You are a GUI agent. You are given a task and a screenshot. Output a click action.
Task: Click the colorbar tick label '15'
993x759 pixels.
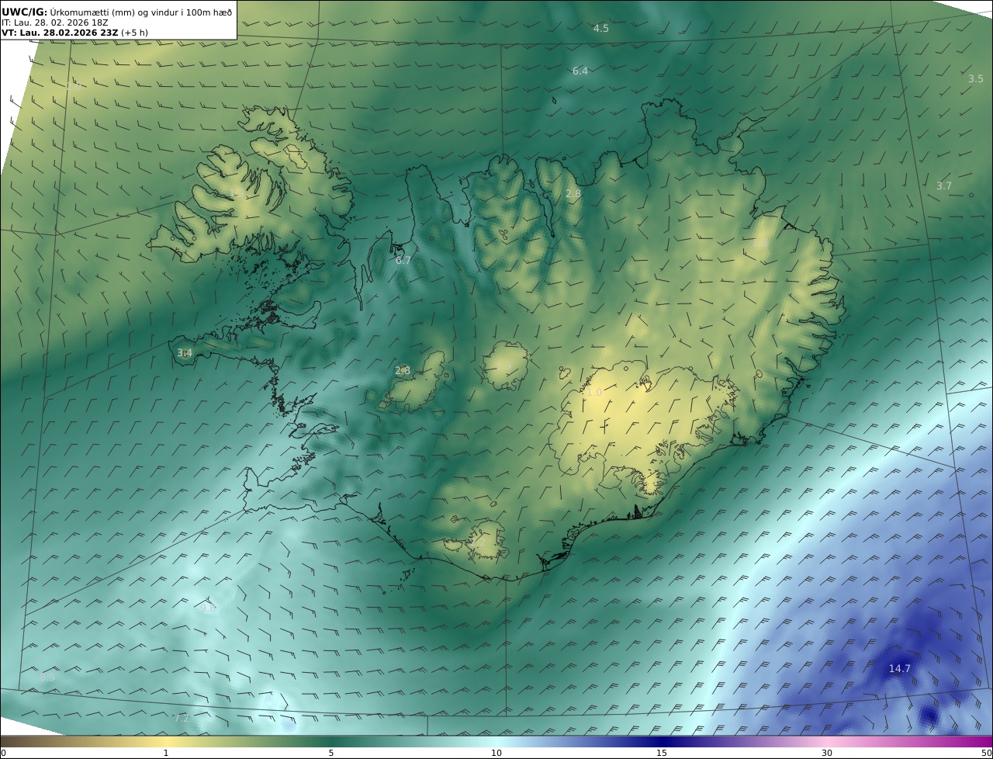(x=662, y=753)
